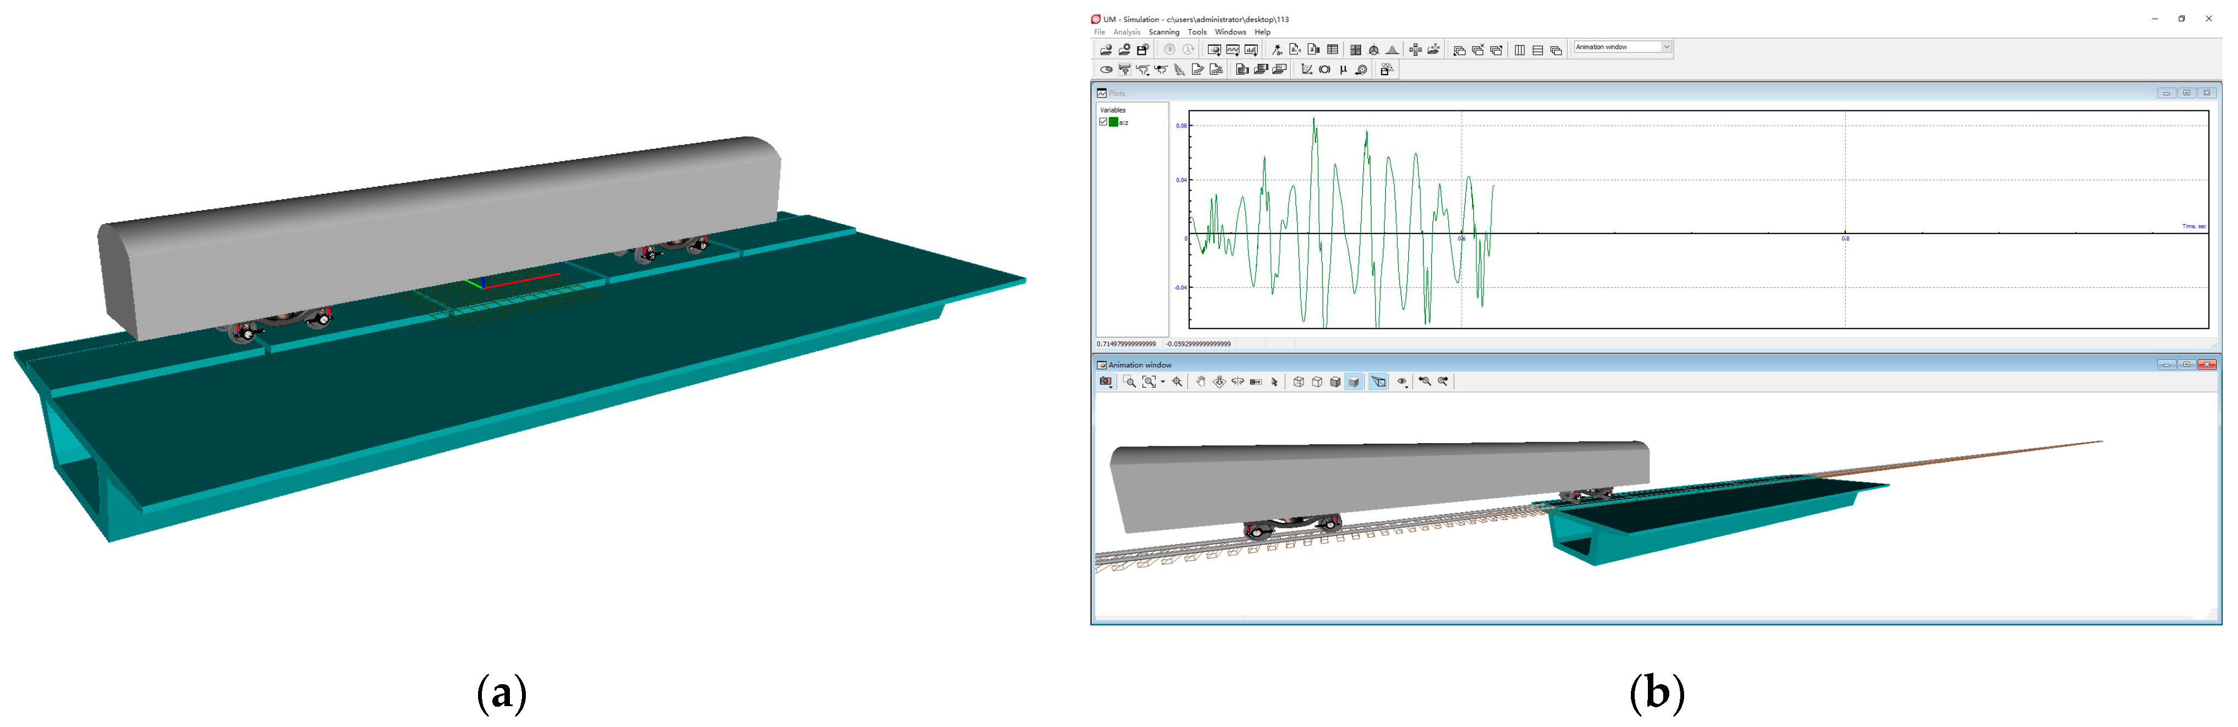
Task: Open the zoom-fit dropdown arrow
Action: coord(1163,382)
